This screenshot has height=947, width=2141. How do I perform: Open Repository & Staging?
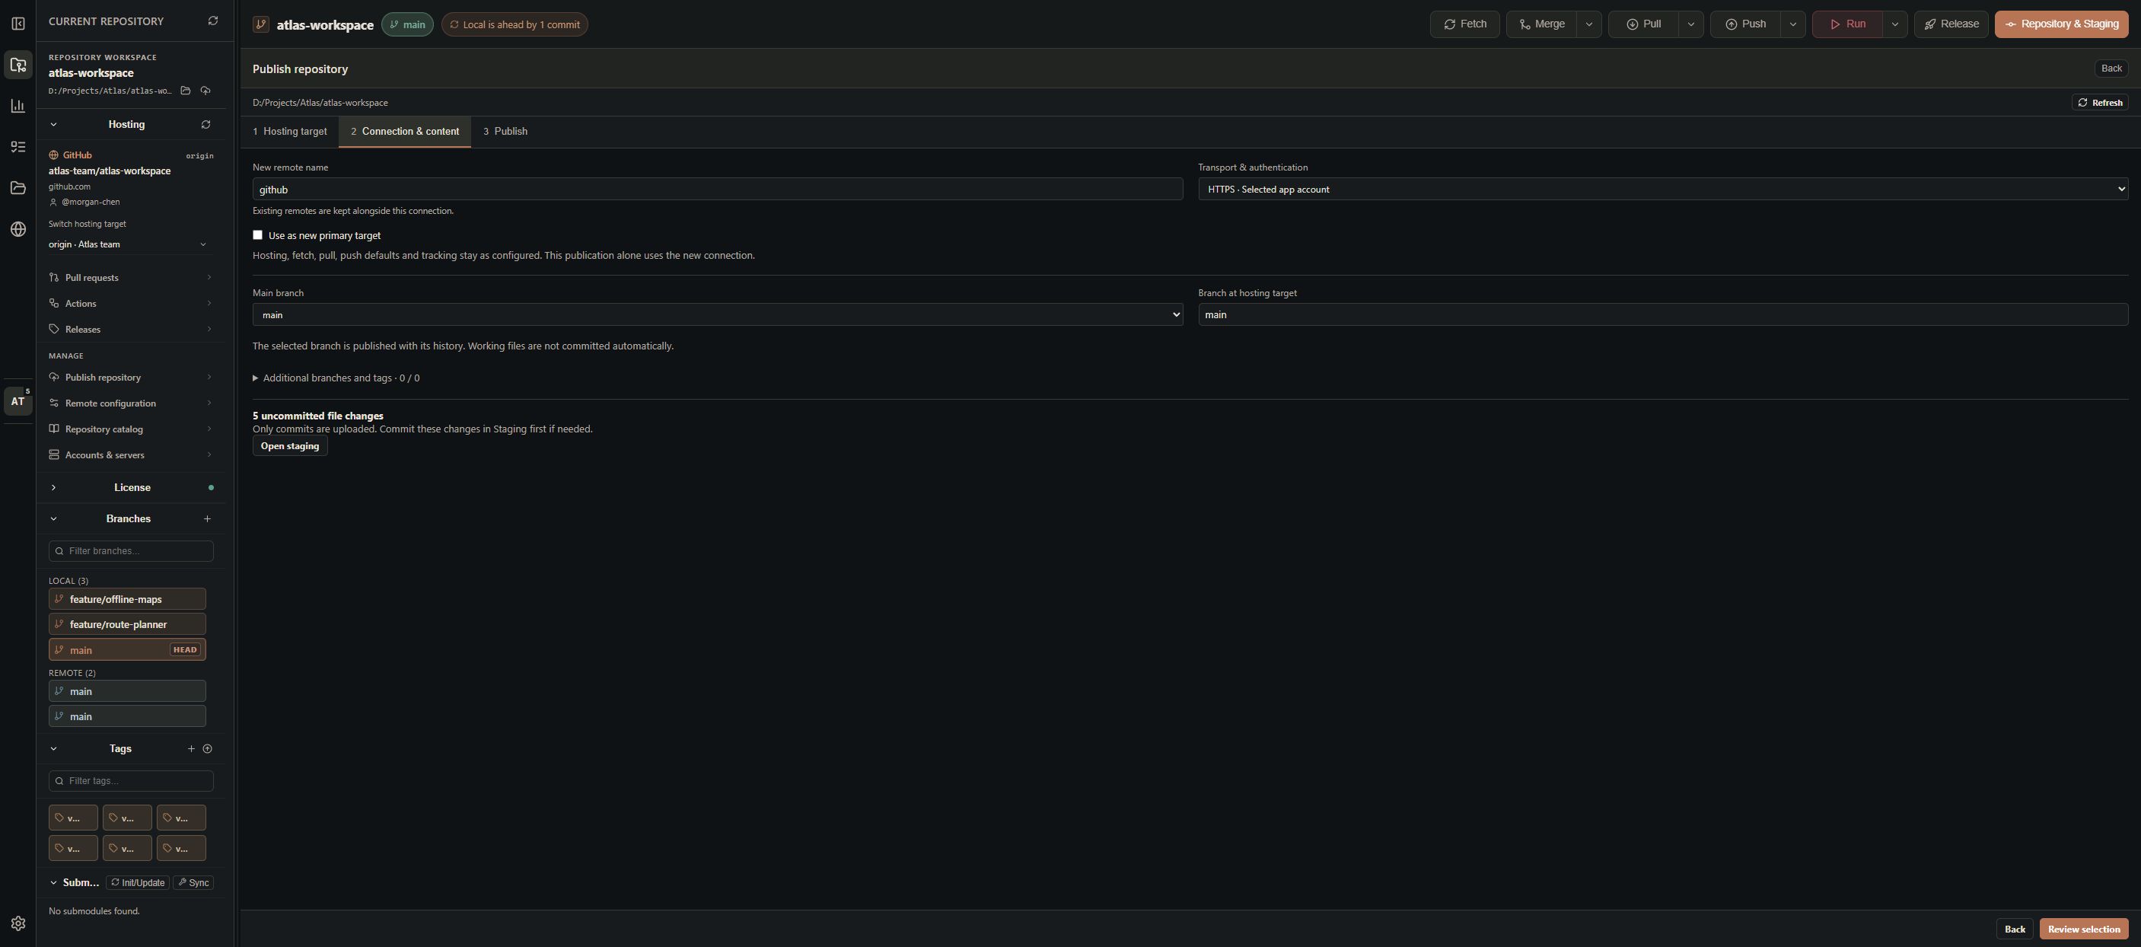[2061, 24]
